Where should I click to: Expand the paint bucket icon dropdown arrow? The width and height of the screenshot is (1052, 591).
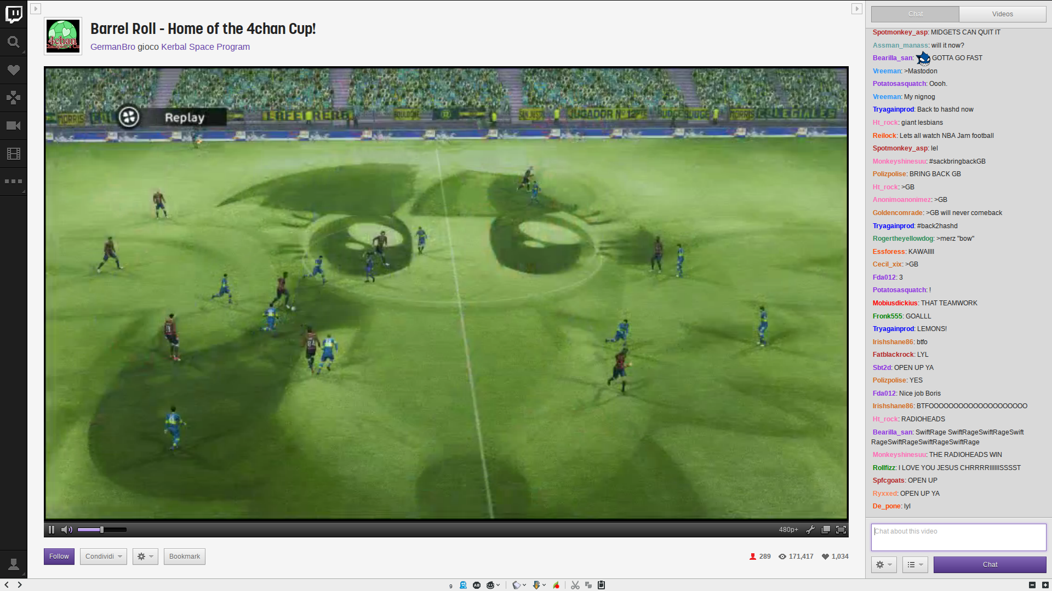[x=524, y=585]
